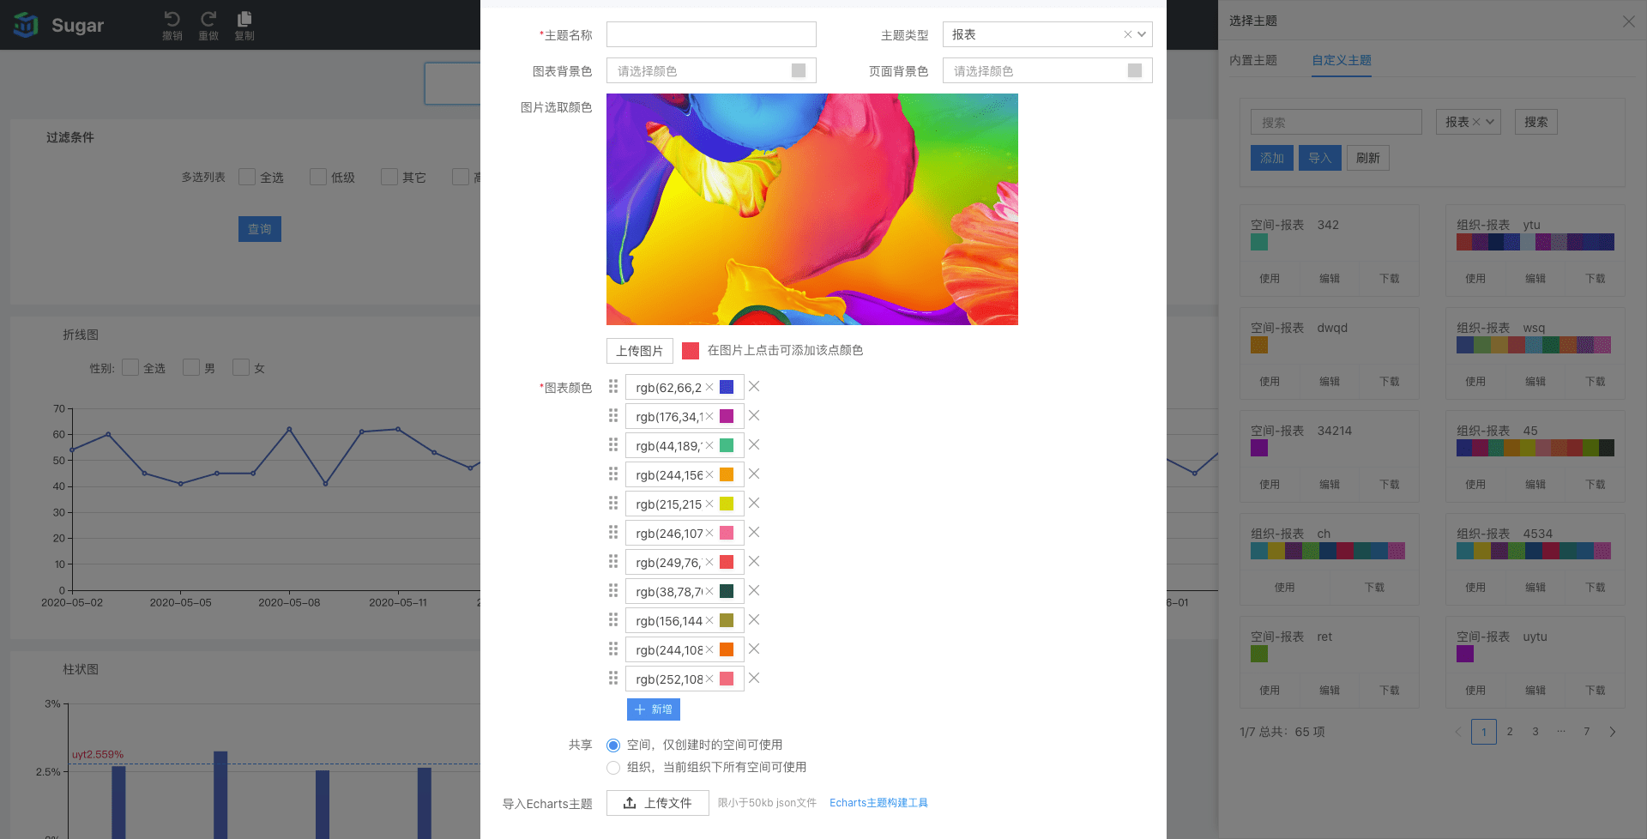Switch to 自定义主题 tab
1647x839 pixels.
(1342, 60)
